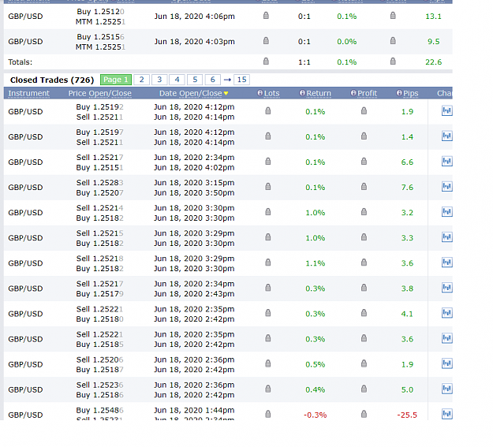
Task: Click the 6.6 pips value
Action: pos(407,162)
